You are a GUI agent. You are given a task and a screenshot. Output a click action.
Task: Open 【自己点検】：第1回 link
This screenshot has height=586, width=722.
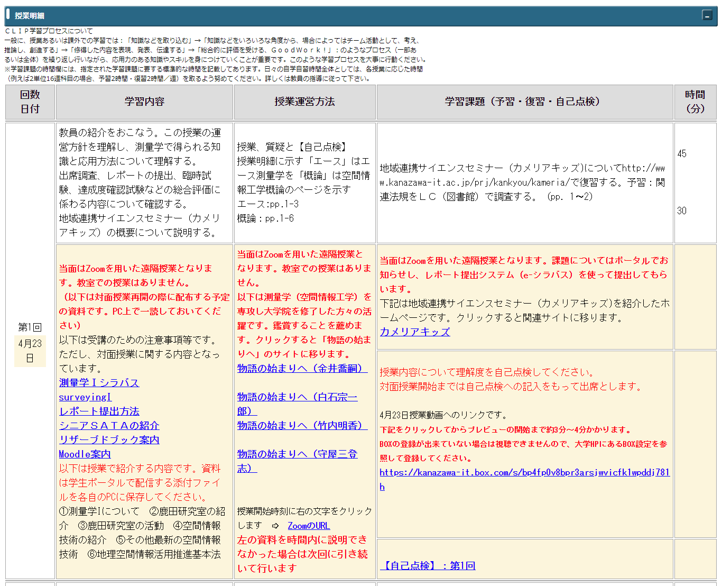click(428, 565)
